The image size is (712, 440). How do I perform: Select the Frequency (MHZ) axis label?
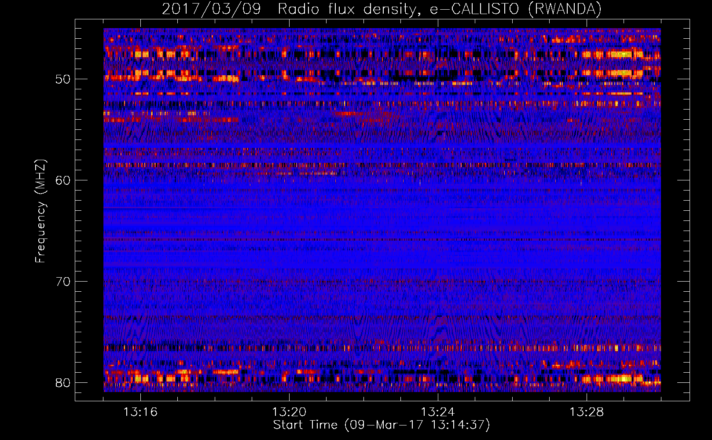point(40,211)
